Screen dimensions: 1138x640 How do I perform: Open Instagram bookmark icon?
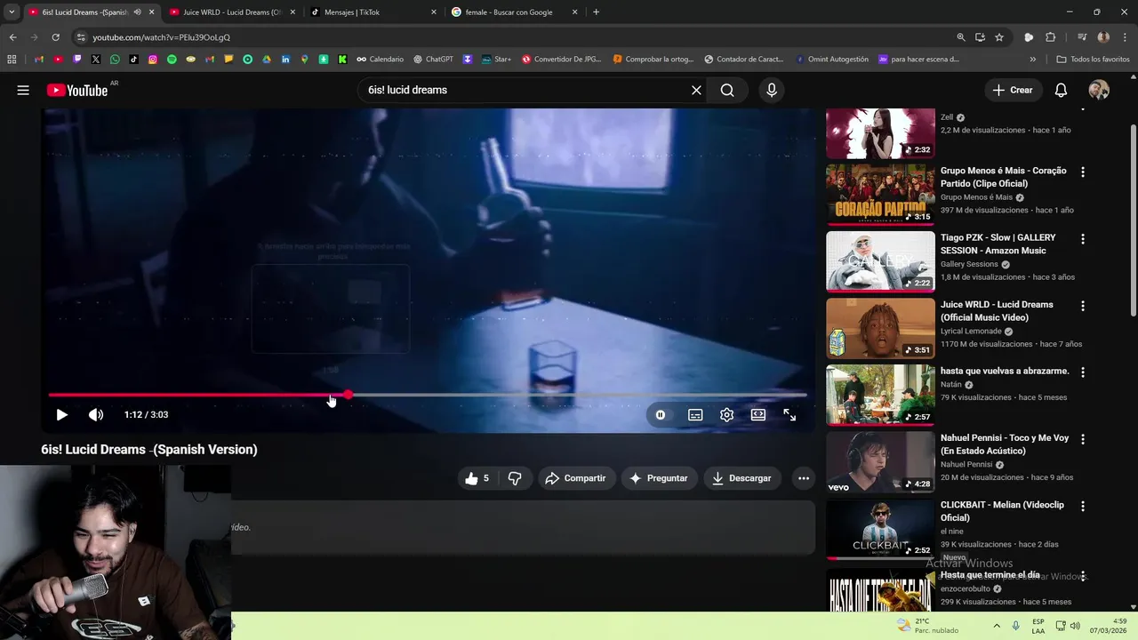click(153, 60)
